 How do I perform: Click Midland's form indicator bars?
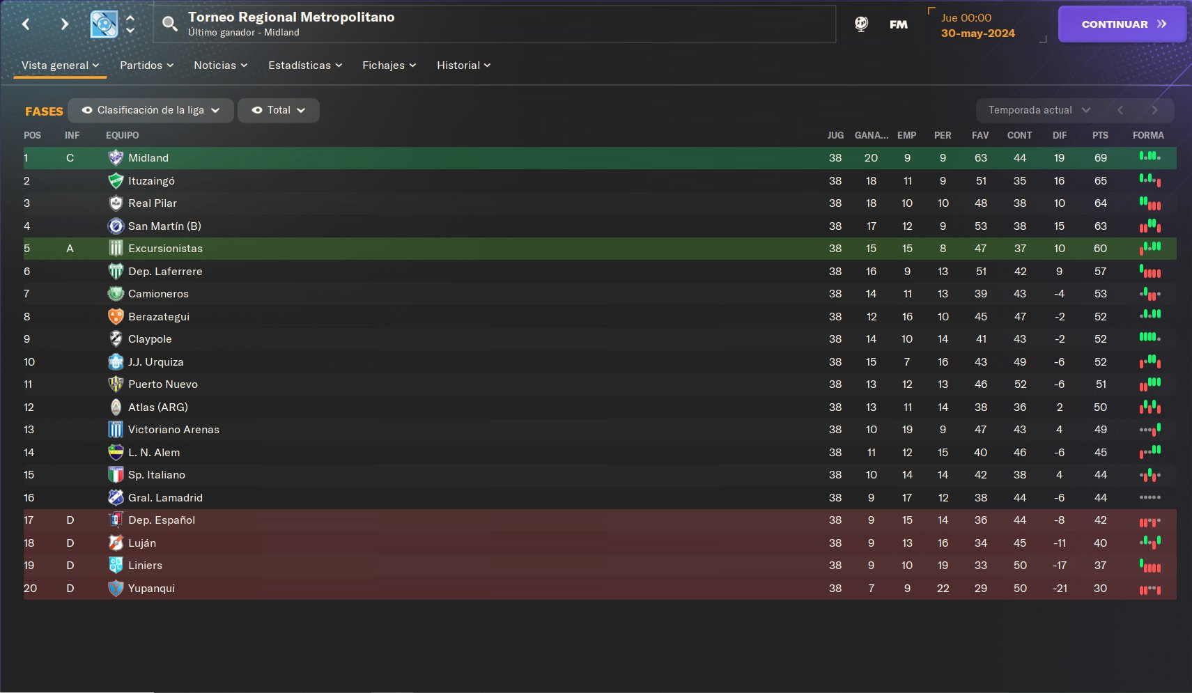(x=1150, y=157)
